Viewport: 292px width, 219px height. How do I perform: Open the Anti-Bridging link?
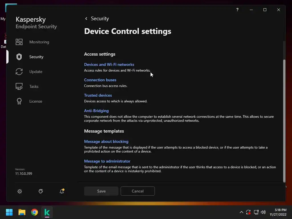click(96, 111)
